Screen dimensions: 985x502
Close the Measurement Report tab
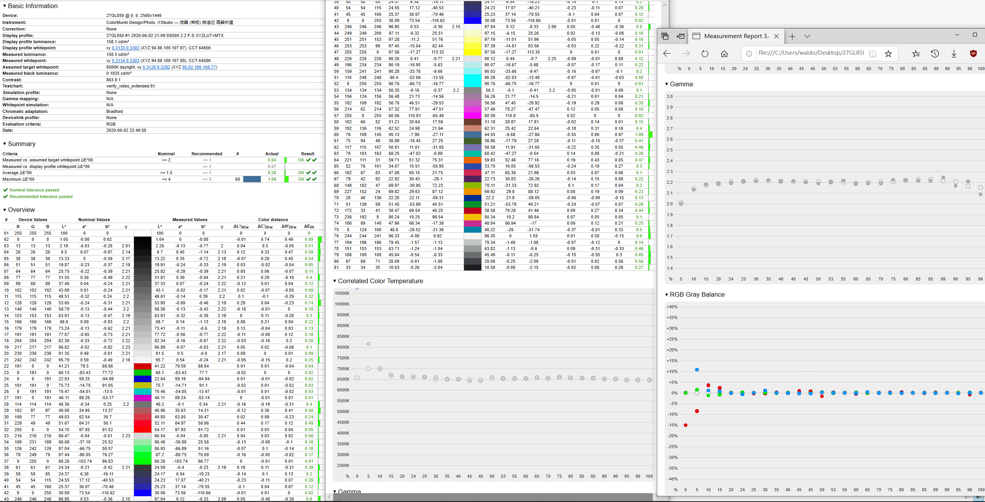click(776, 36)
